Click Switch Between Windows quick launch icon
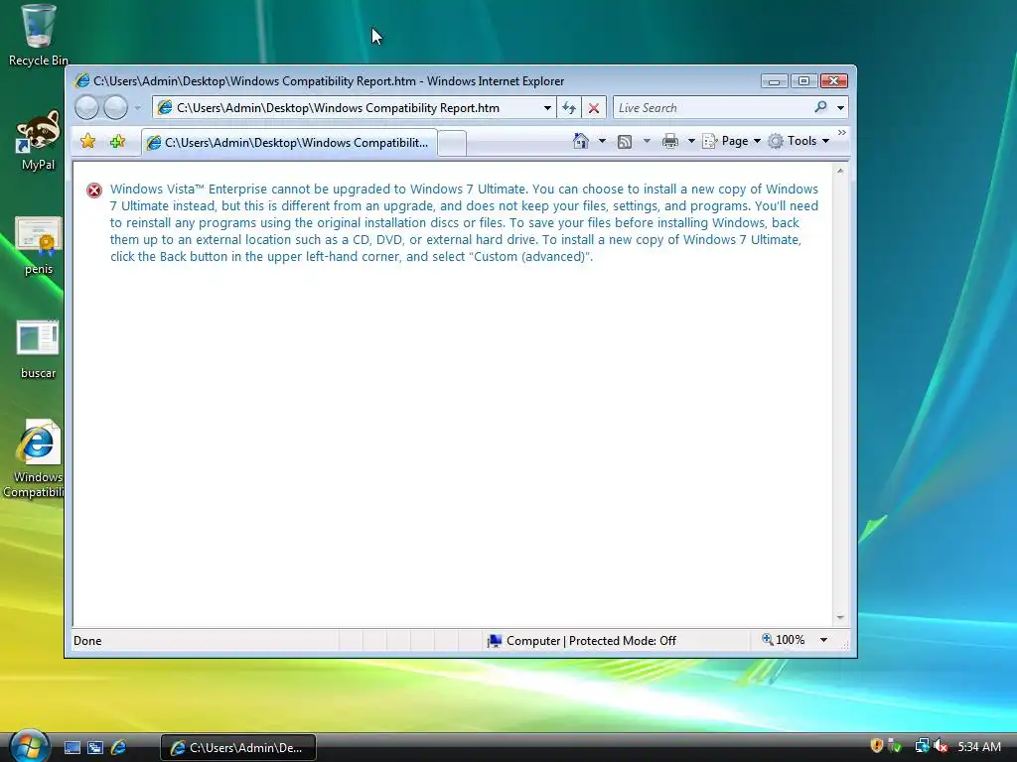Image resolution: width=1017 pixels, height=762 pixels. (95, 747)
